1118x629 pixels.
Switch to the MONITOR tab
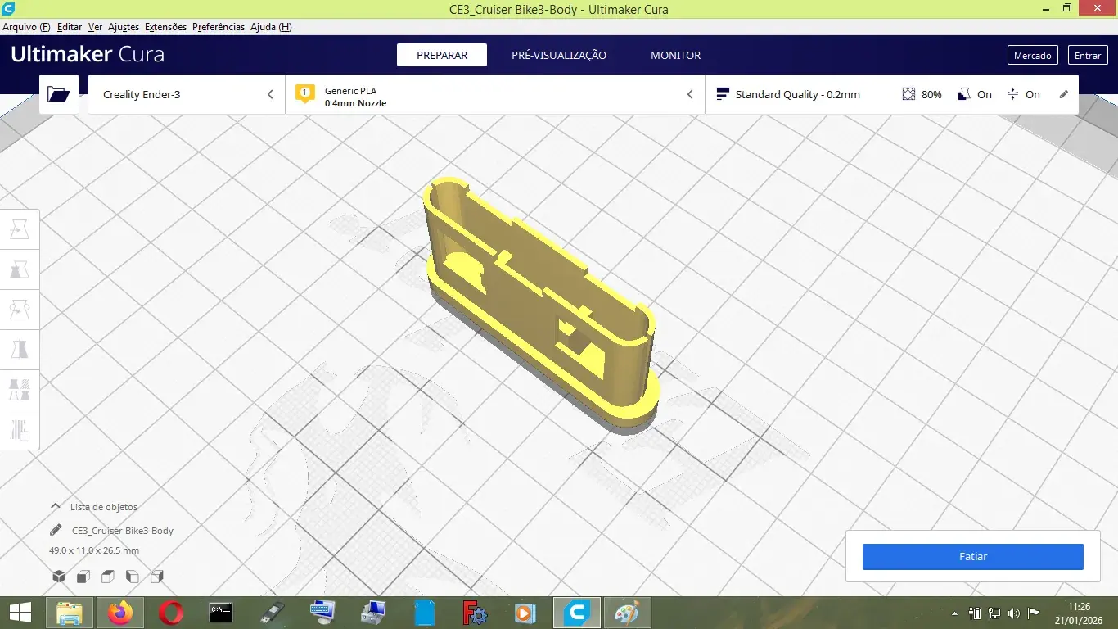(x=675, y=55)
